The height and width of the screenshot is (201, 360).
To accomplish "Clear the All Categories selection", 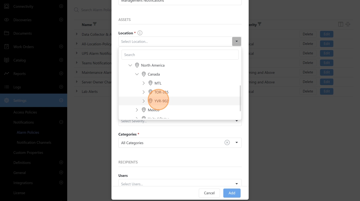I will point(227,142).
